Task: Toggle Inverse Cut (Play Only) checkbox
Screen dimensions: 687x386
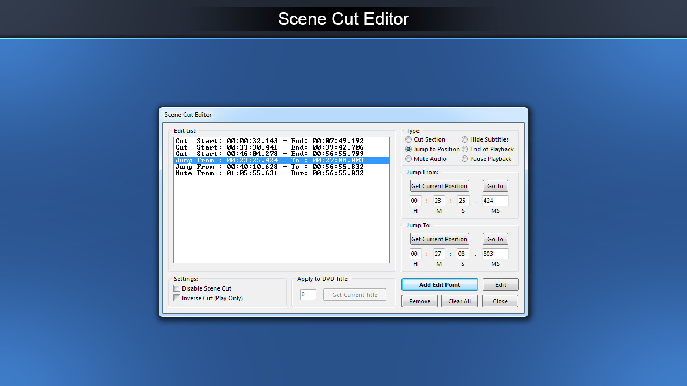Action: [177, 298]
